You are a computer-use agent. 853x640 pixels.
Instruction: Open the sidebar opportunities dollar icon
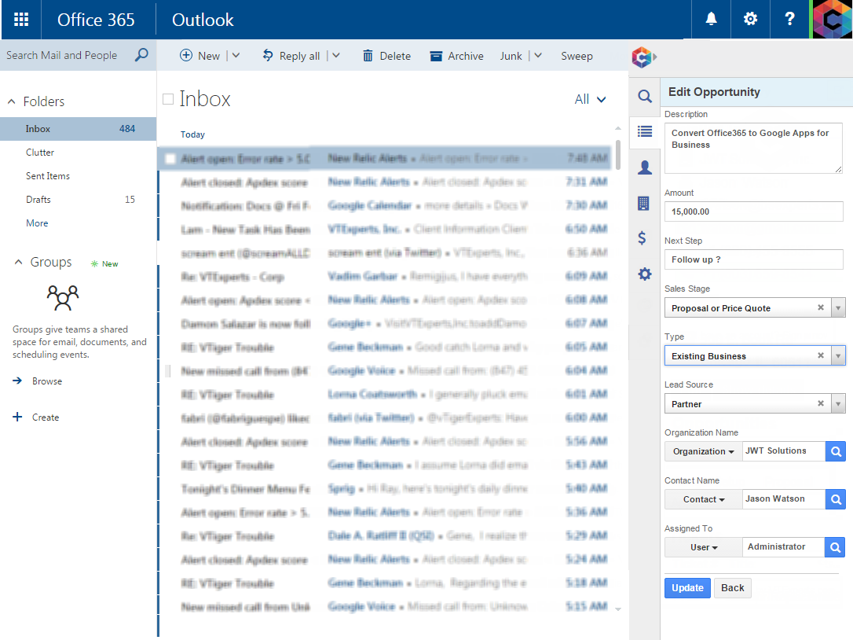coord(642,238)
